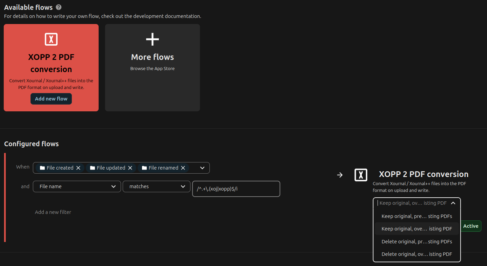Screen dimensions: 487x266
Task: Click the help icon beside Available flows
Action: [59, 7]
